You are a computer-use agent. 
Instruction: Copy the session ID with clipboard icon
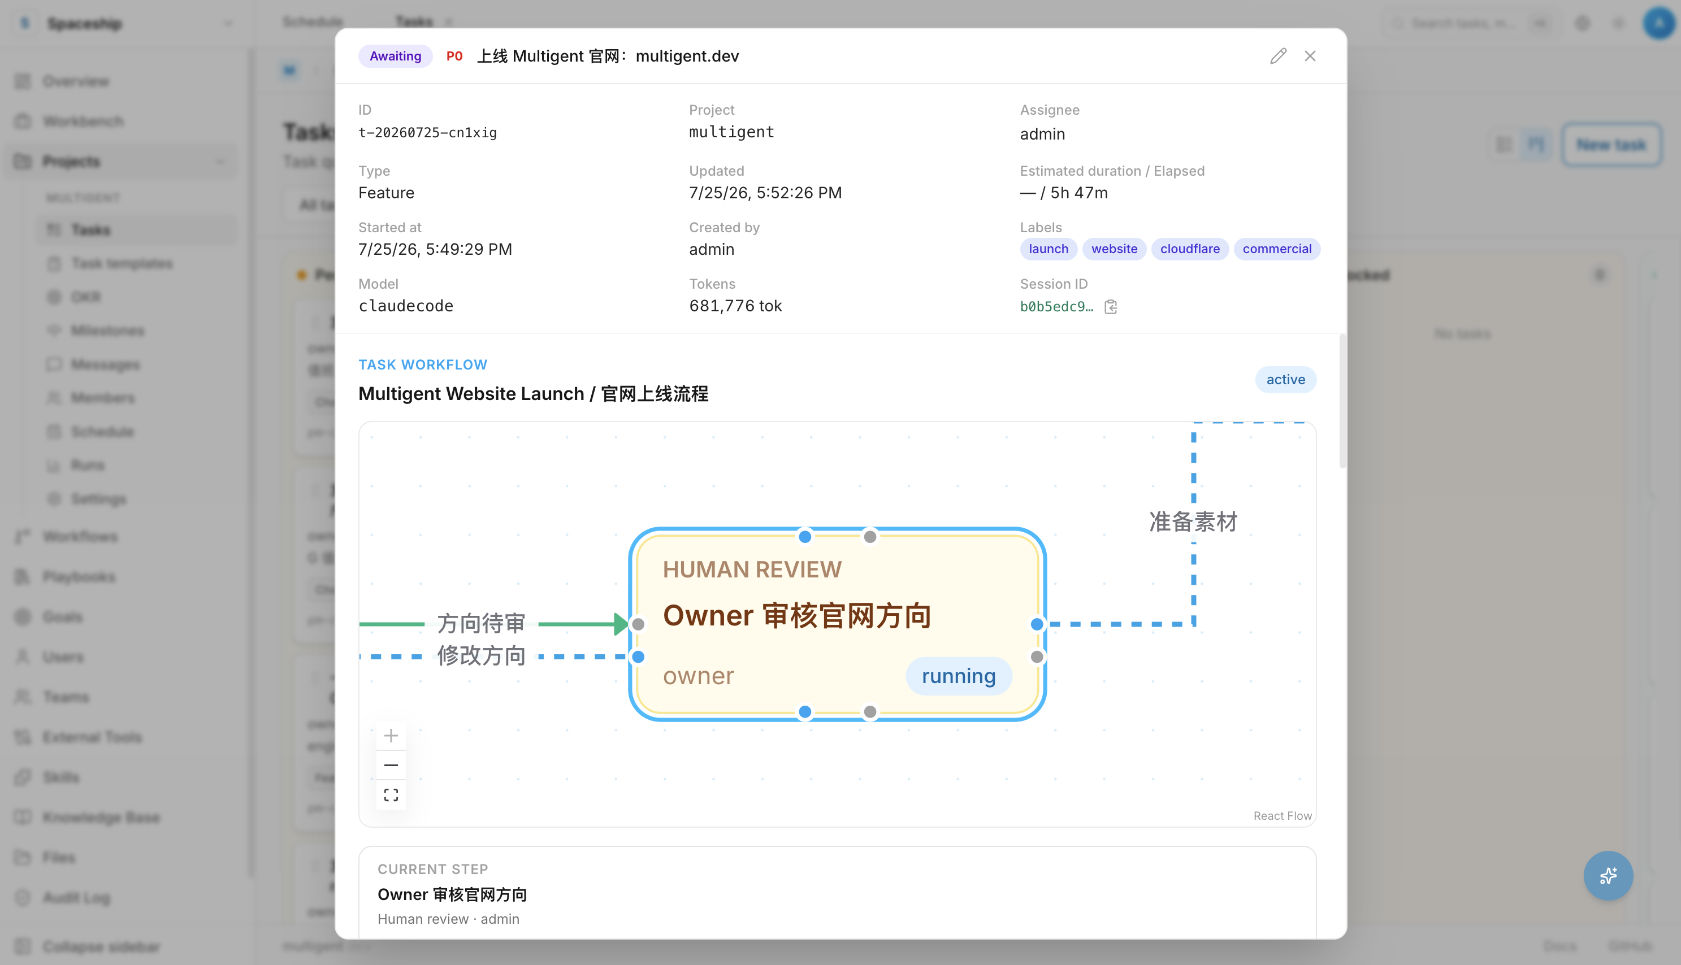point(1111,307)
